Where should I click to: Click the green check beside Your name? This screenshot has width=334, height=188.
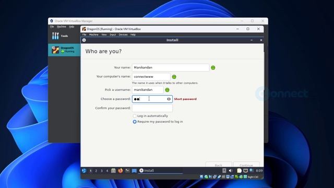(213, 68)
